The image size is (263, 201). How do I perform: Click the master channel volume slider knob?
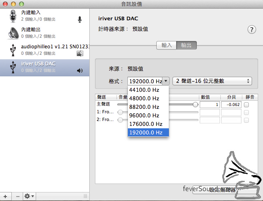pos(195,104)
